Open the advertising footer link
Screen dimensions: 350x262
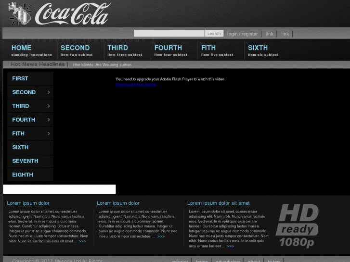click(x=228, y=261)
